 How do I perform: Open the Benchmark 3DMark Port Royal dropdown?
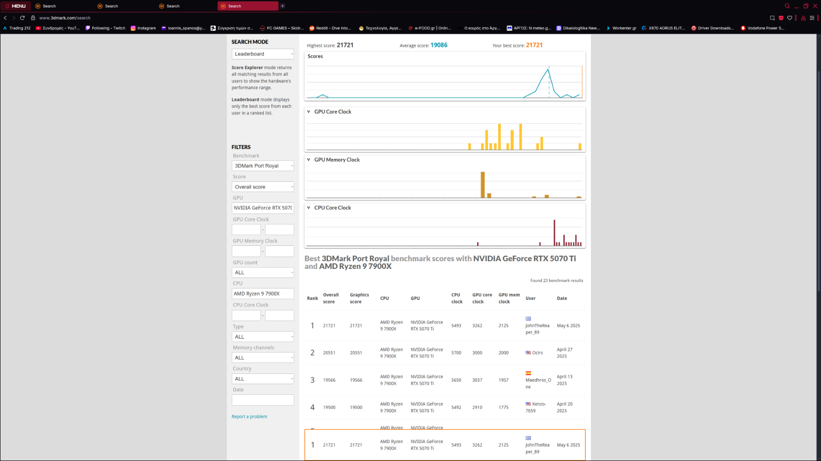click(263, 166)
